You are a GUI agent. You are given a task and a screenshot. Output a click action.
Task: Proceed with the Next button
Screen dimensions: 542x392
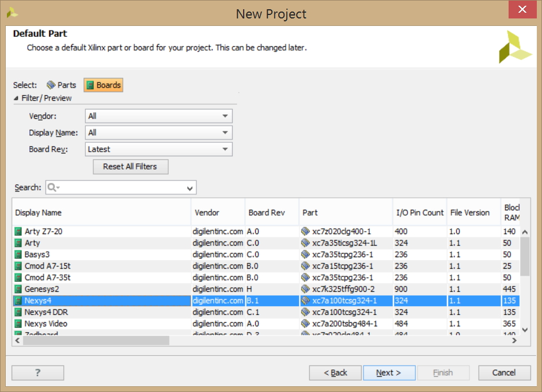(389, 372)
